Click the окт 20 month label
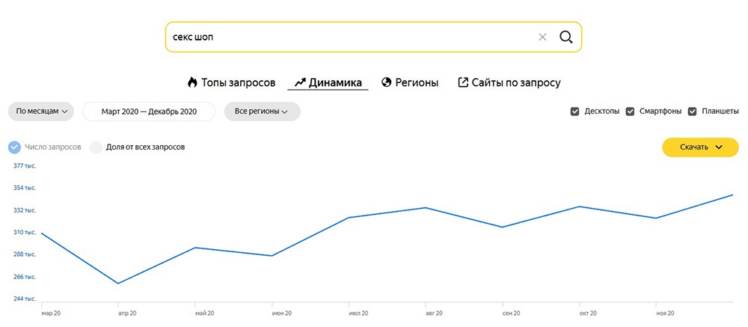 (x=588, y=314)
